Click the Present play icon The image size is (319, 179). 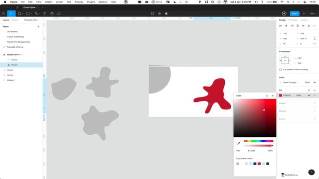tap(304, 13)
